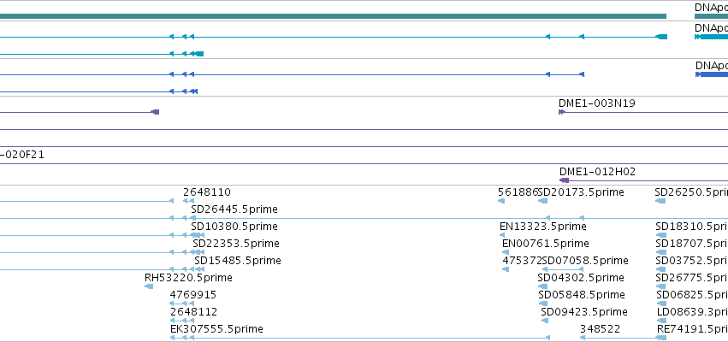Click the SD09423.5prime EST label
Image resolution: width=728 pixels, height=342 pixels.
click(x=584, y=312)
